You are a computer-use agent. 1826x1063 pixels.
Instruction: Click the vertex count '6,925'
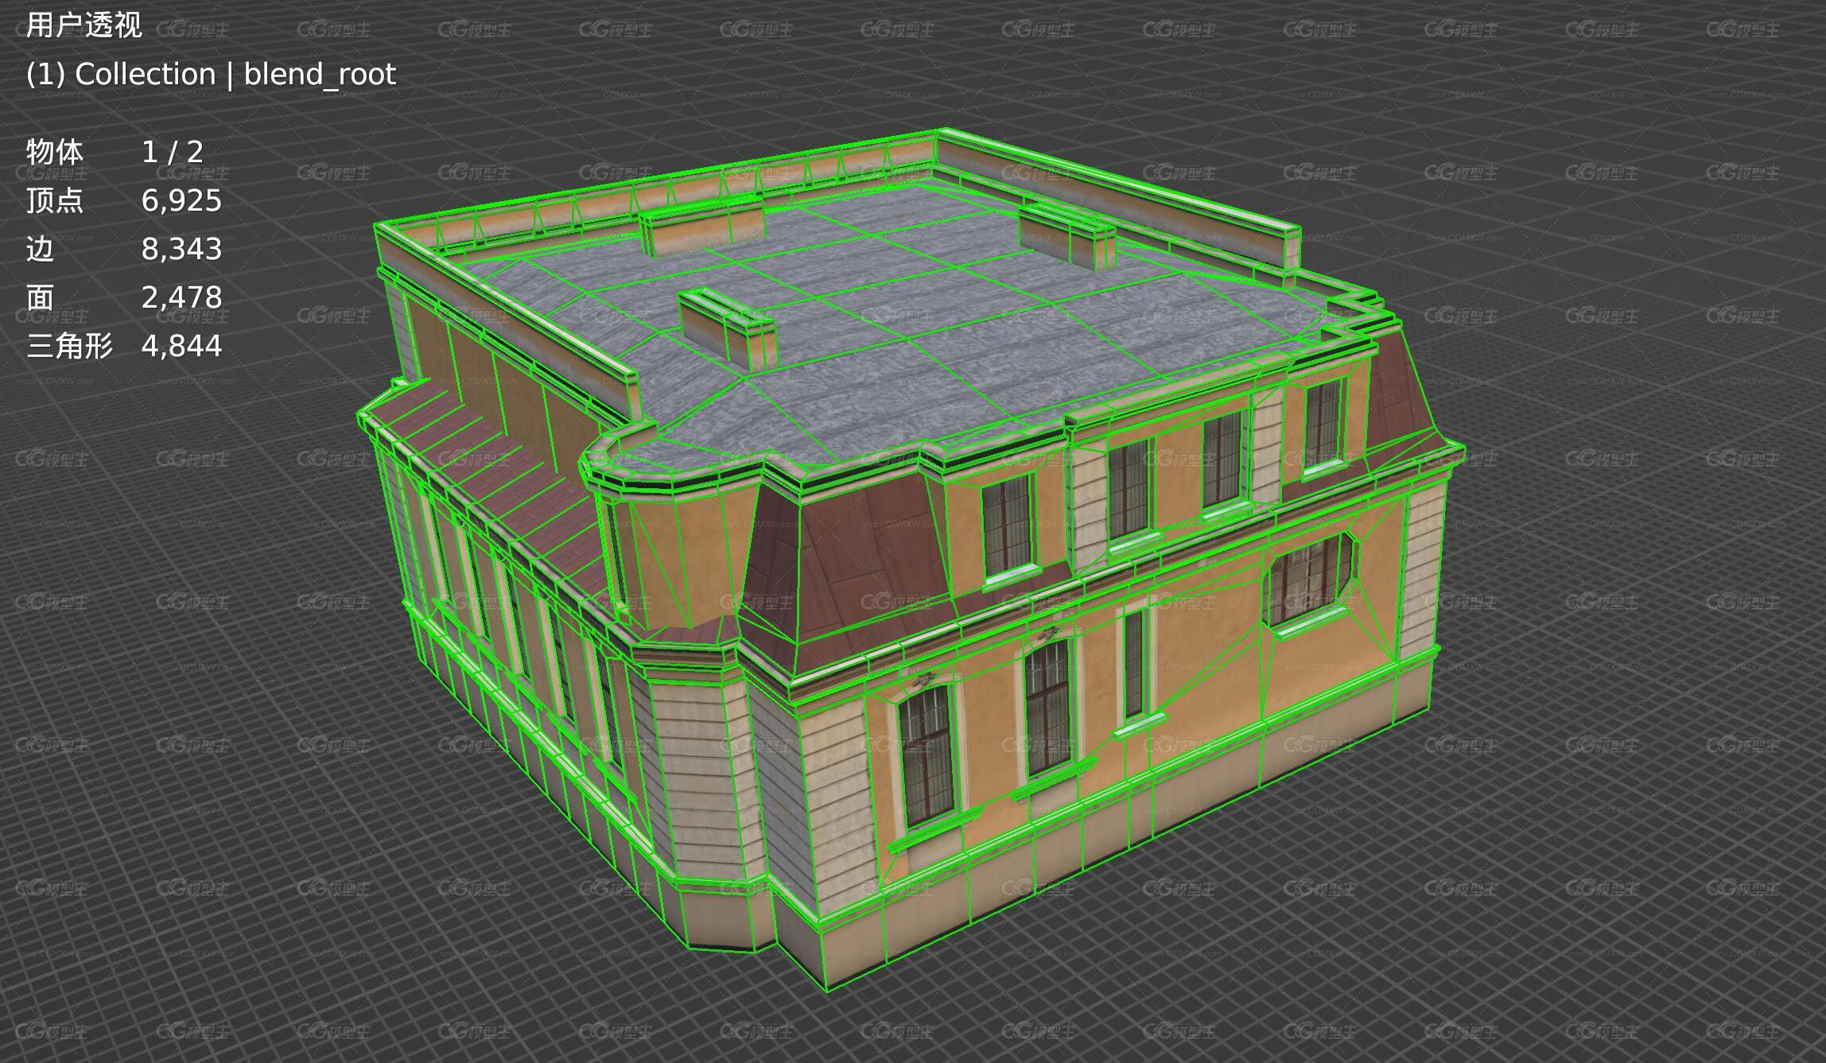tap(181, 200)
